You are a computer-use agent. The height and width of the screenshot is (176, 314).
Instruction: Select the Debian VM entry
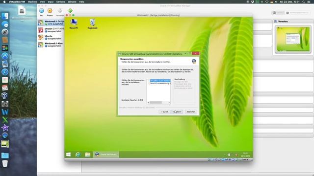tap(51, 30)
